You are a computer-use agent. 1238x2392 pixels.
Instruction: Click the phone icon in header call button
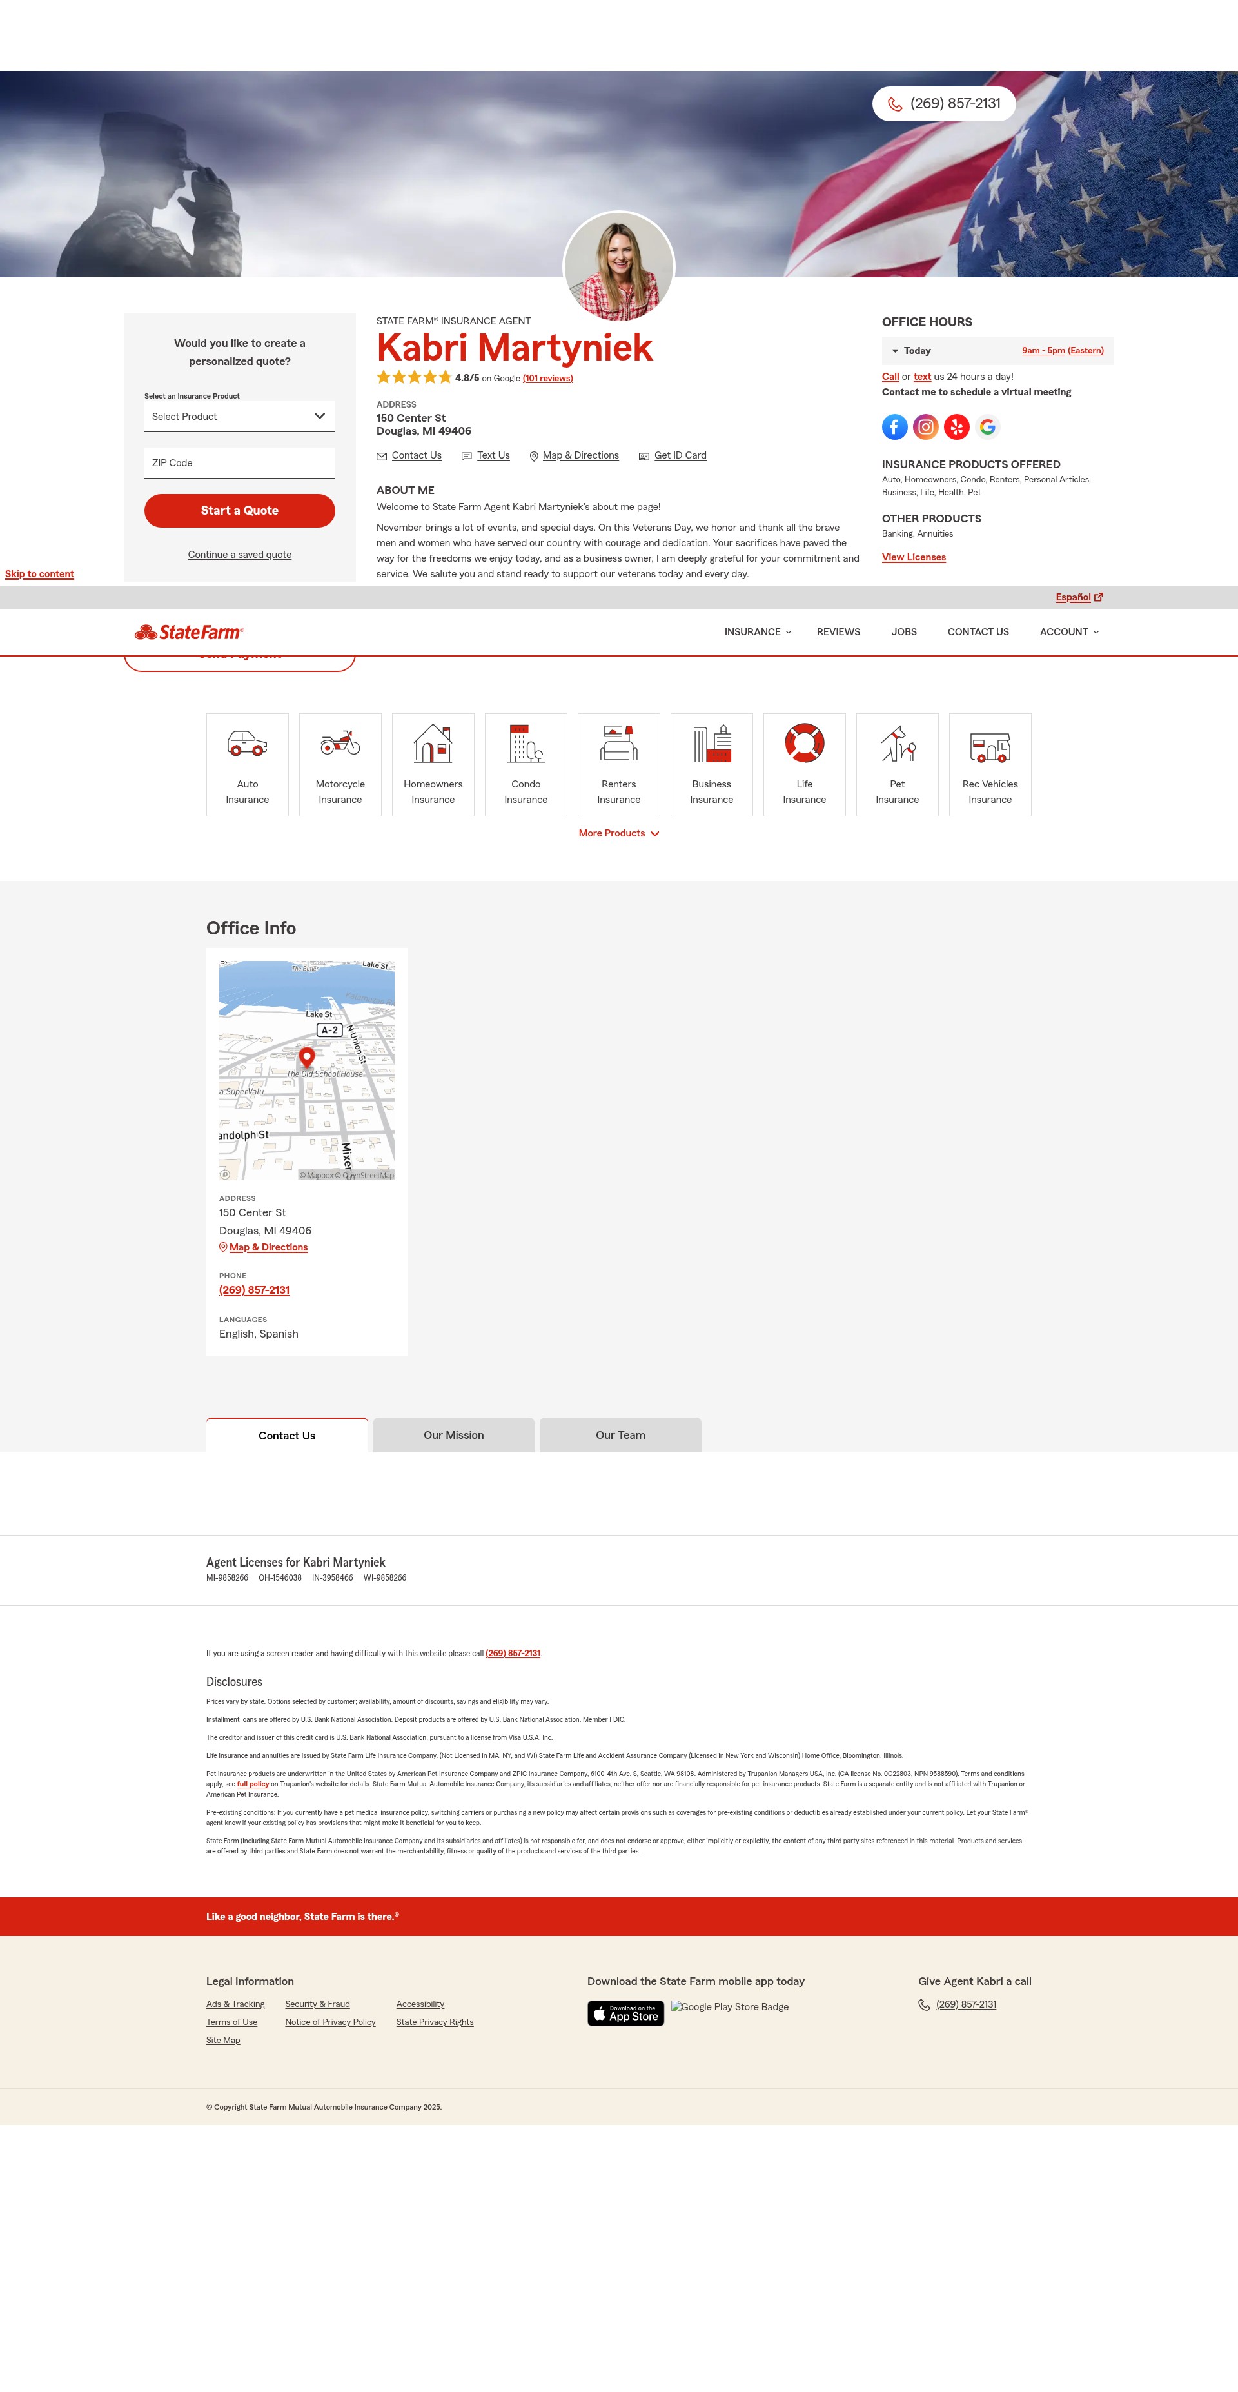pos(894,104)
